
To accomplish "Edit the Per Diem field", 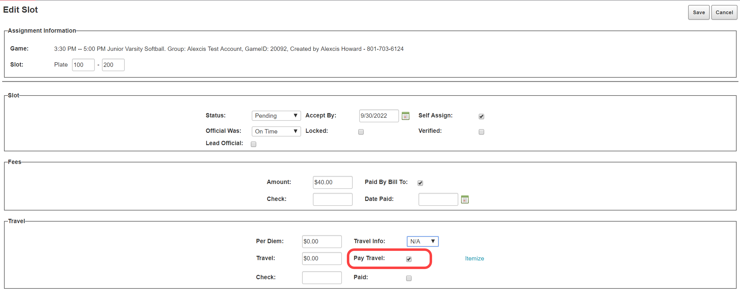I will tap(322, 241).
